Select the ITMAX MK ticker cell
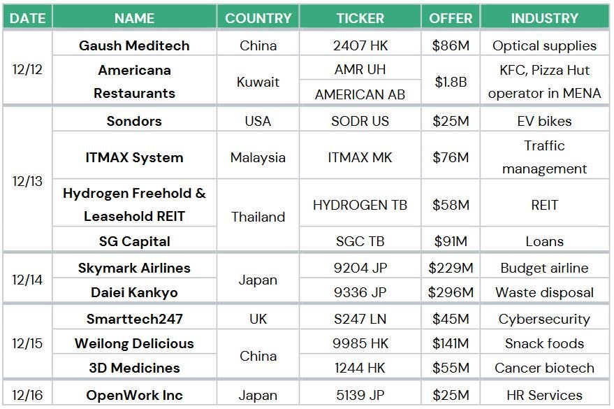This screenshot has height=409, width=614. click(x=360, y=157)
